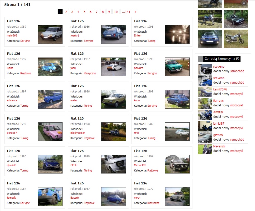Open pawura's green Fiat 126 photo
The image size is (255, 211).
pyautogui.click(x=177, y=67)
